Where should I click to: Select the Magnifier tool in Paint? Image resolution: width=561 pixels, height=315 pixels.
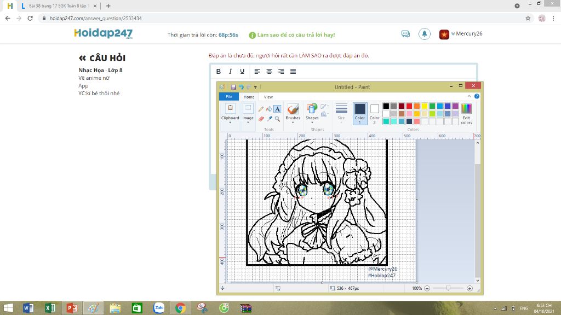[277, 119]
